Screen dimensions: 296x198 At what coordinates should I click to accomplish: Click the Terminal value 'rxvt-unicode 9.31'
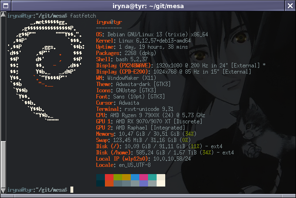click(149, 109)
